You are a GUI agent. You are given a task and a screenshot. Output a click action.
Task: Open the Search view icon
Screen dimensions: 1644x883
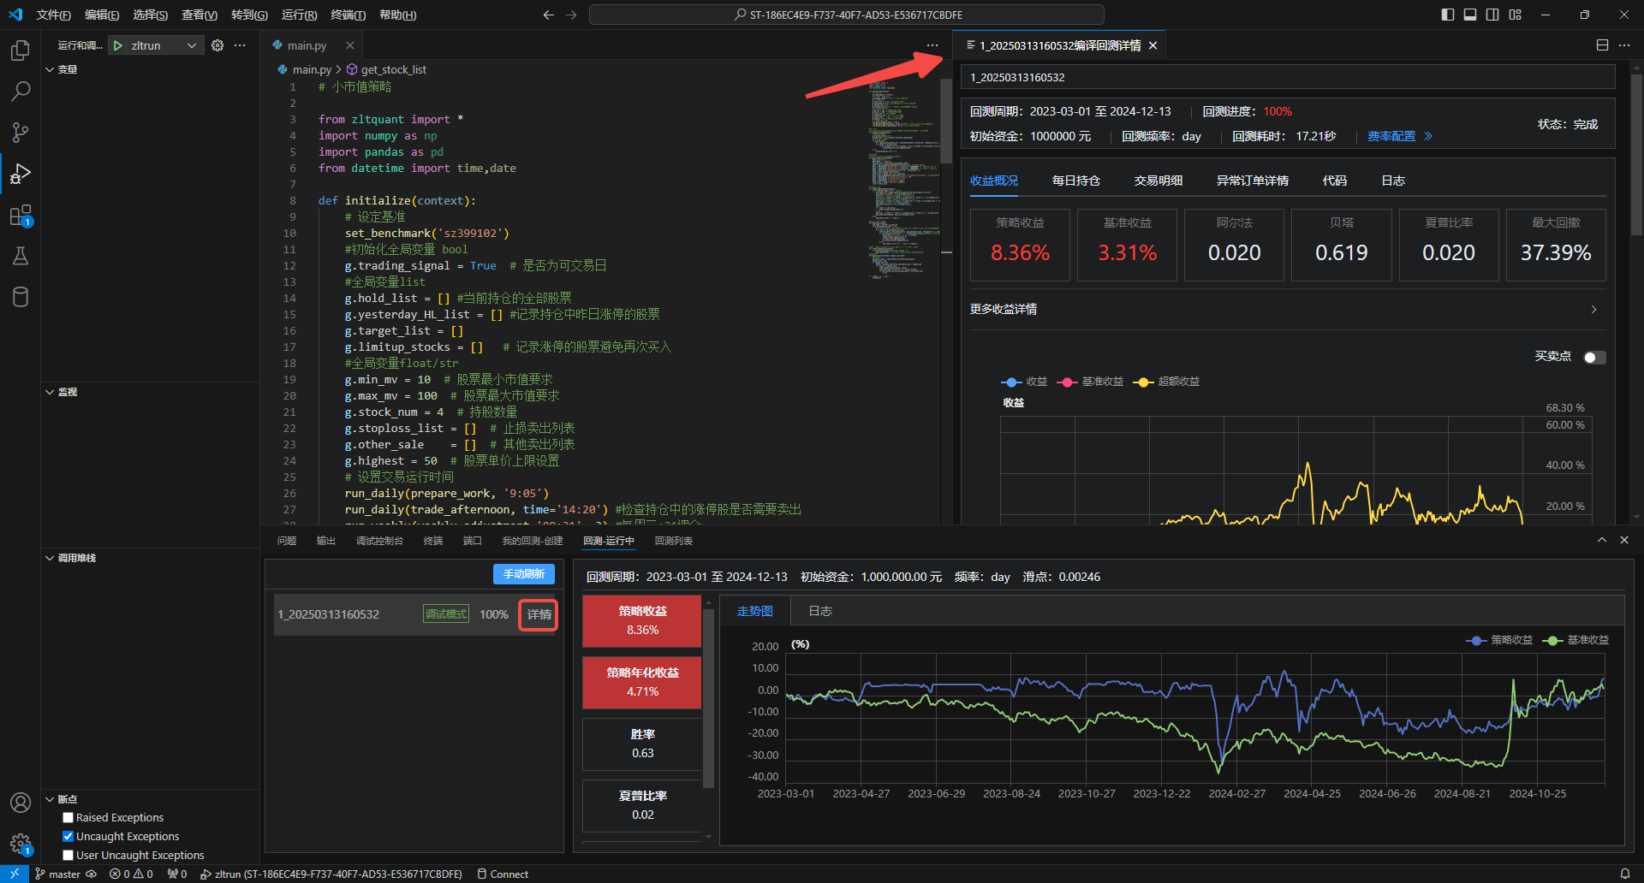coord(21,92)
